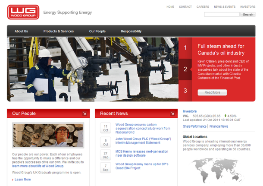Viewport: 263px width, 186px height.
Task: Open the carbon sequestration news article
Action: 143,128
